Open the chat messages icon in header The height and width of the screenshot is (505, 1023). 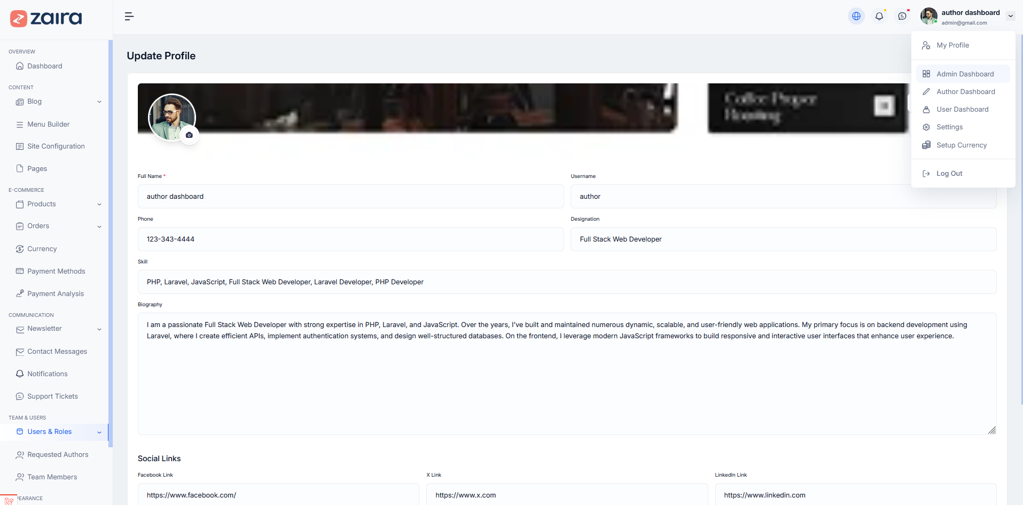click(x=902, y=16)
